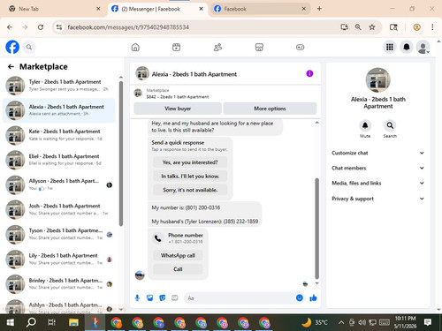
Task: Choose a sticker from the sticker icon
Action: [163, 298]
